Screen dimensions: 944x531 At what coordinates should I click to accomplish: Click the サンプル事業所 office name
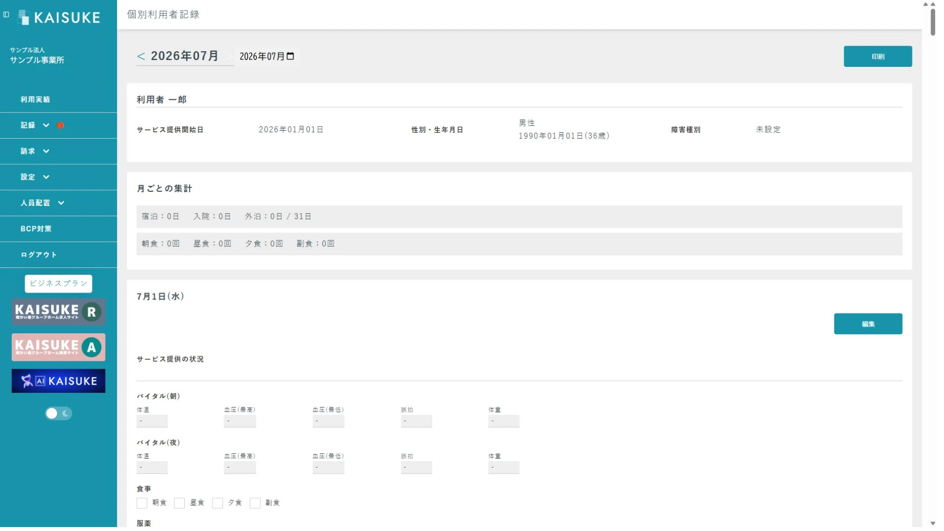click(37, 60)
